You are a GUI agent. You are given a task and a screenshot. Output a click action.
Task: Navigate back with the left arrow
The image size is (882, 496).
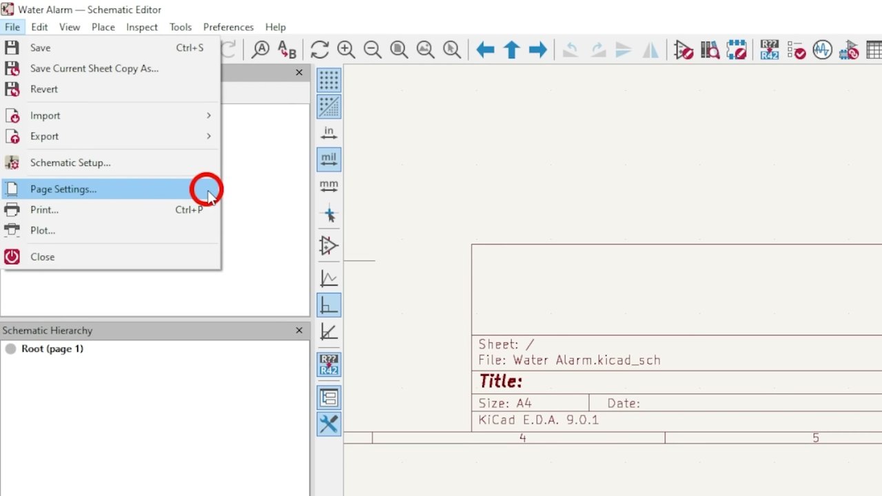click(x=485, y=50)
